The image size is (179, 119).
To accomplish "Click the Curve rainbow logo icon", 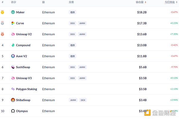I will point(13,23).
